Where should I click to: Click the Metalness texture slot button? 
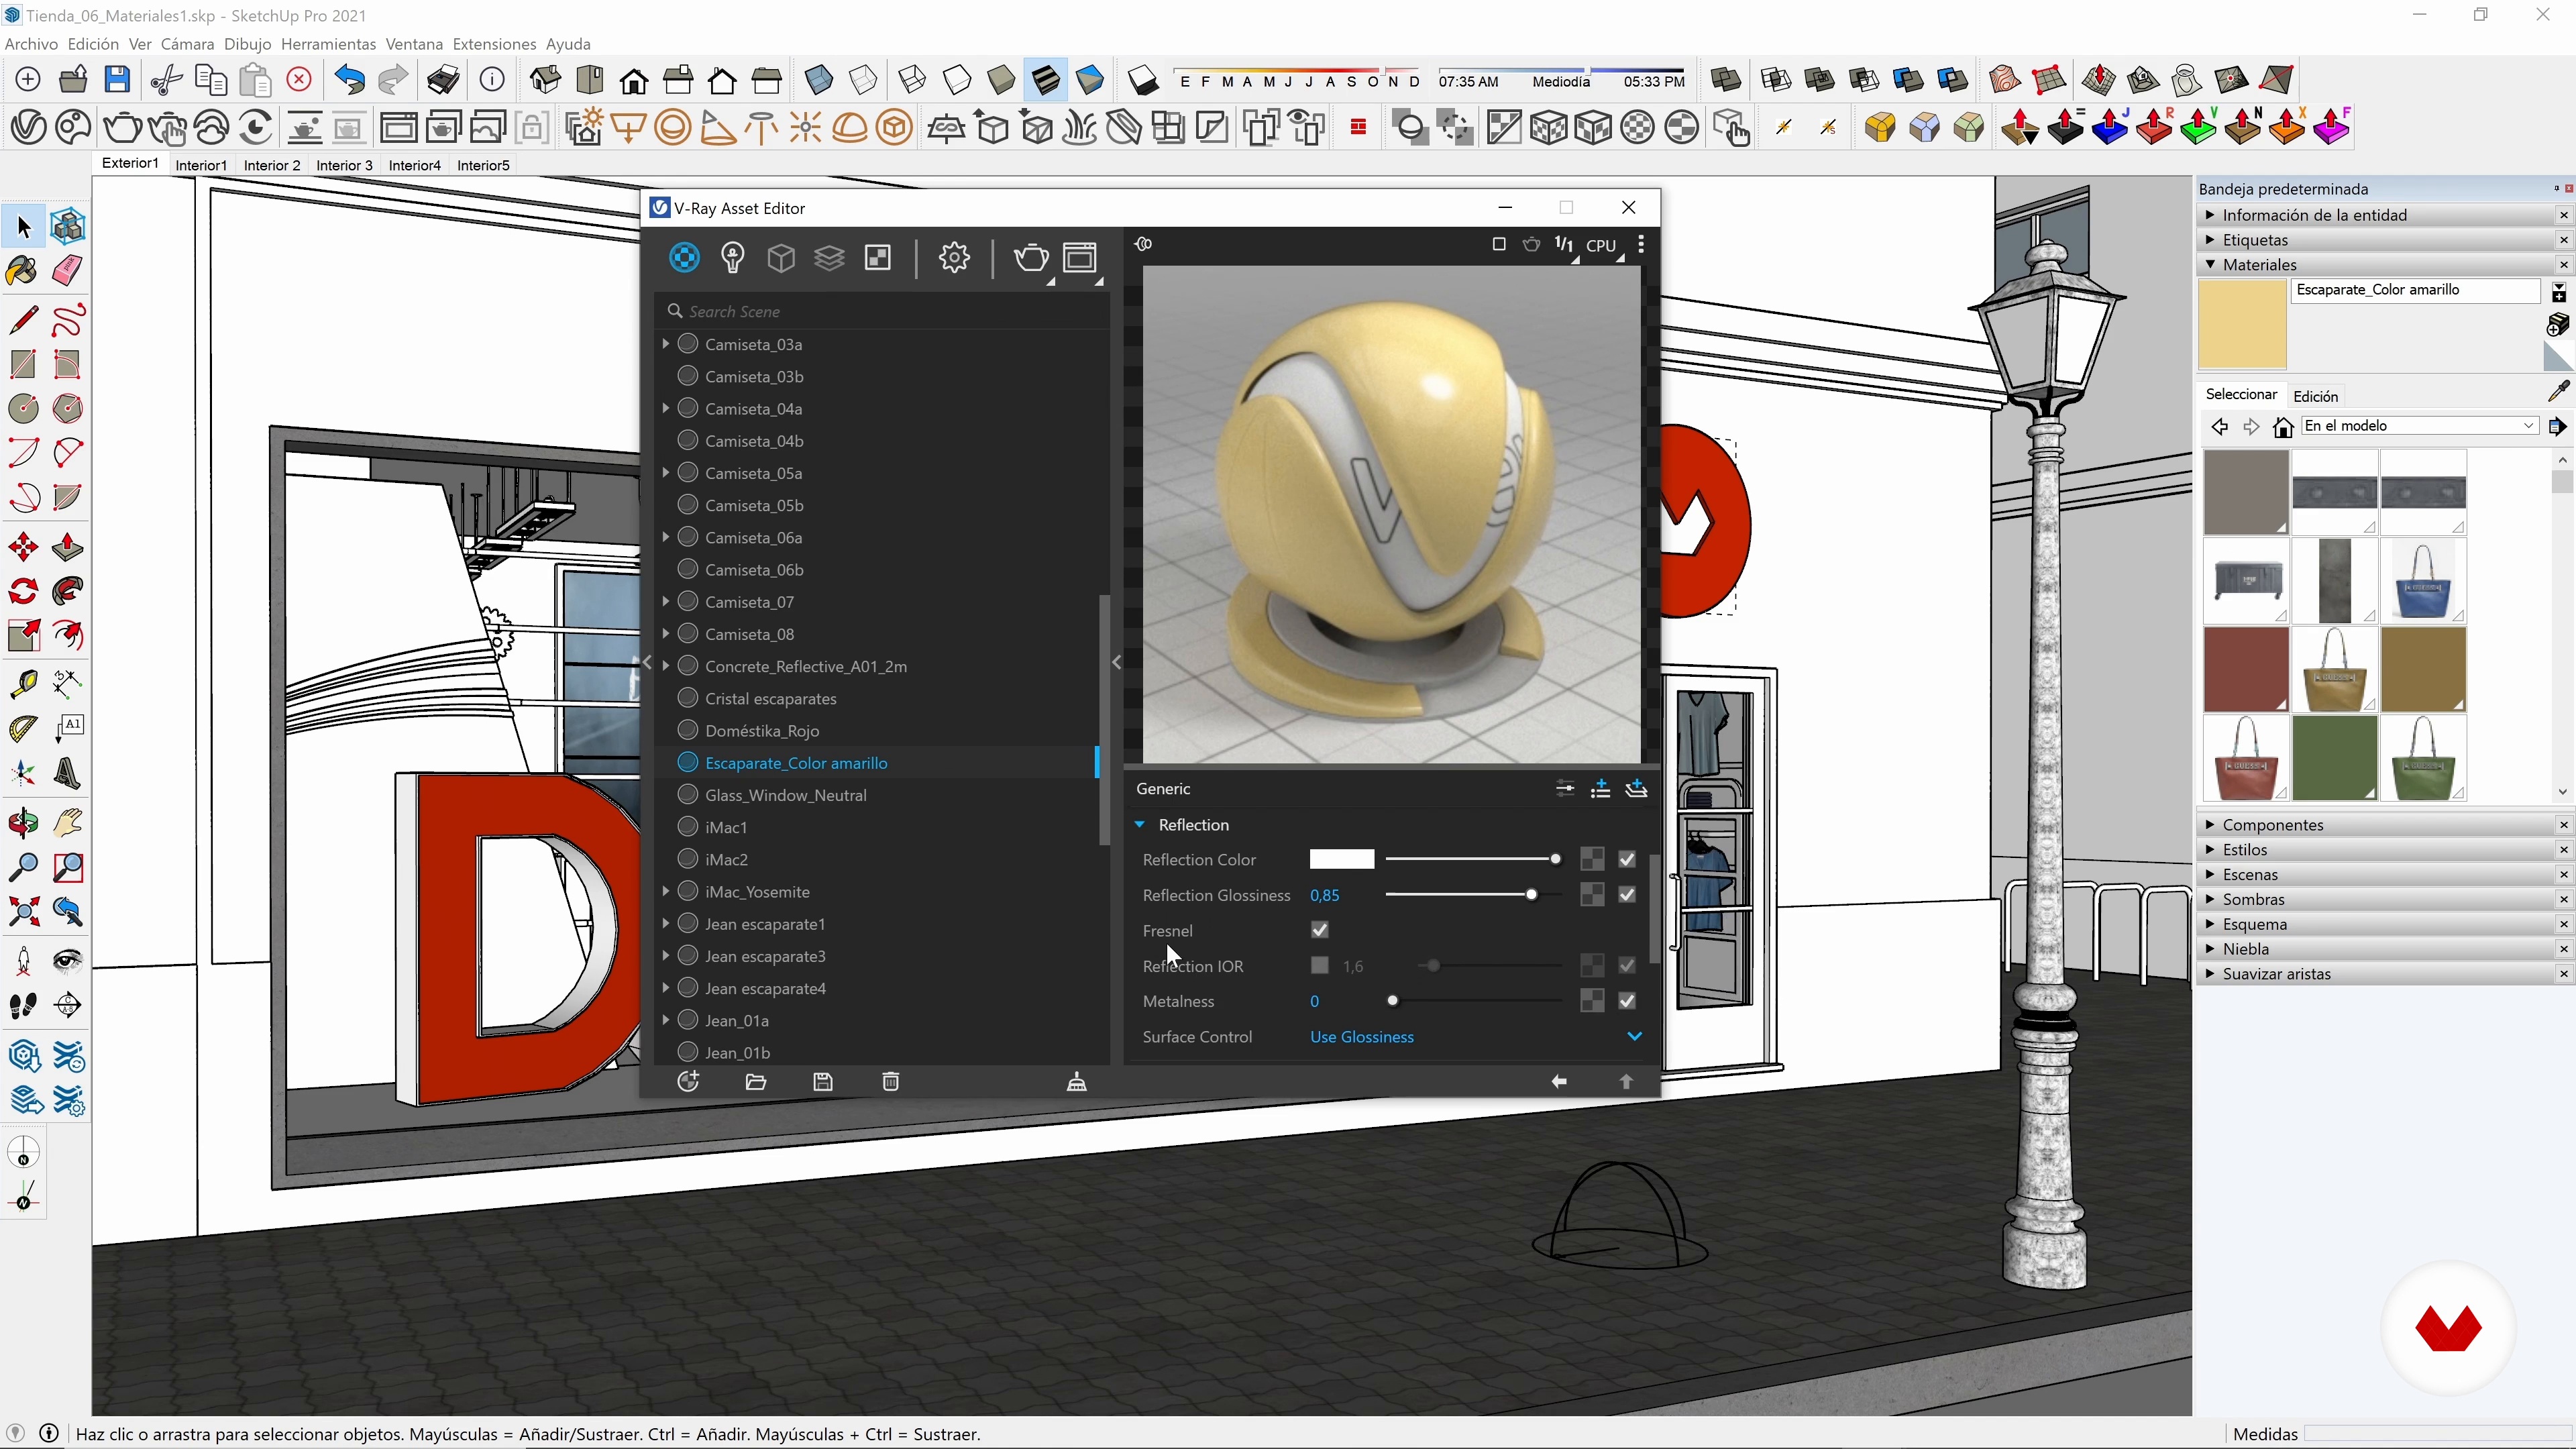point(1592,1001)
